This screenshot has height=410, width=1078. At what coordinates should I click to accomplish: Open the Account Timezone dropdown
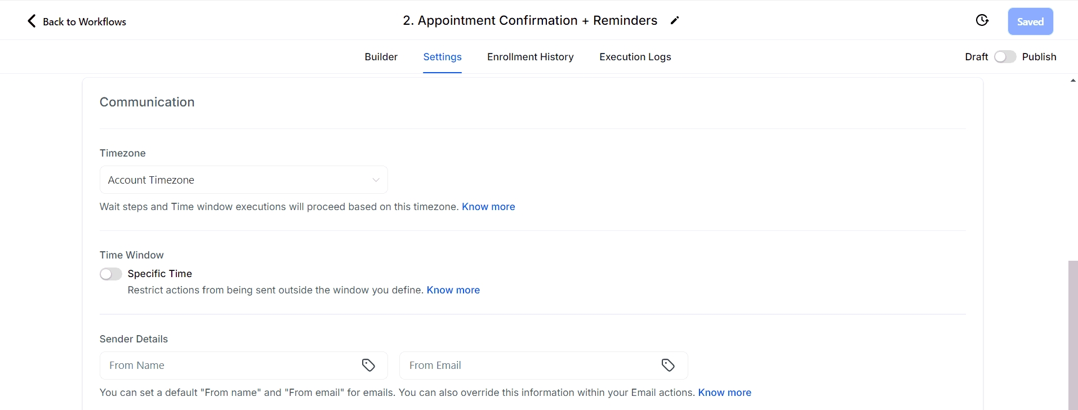(x=237, y=180)
